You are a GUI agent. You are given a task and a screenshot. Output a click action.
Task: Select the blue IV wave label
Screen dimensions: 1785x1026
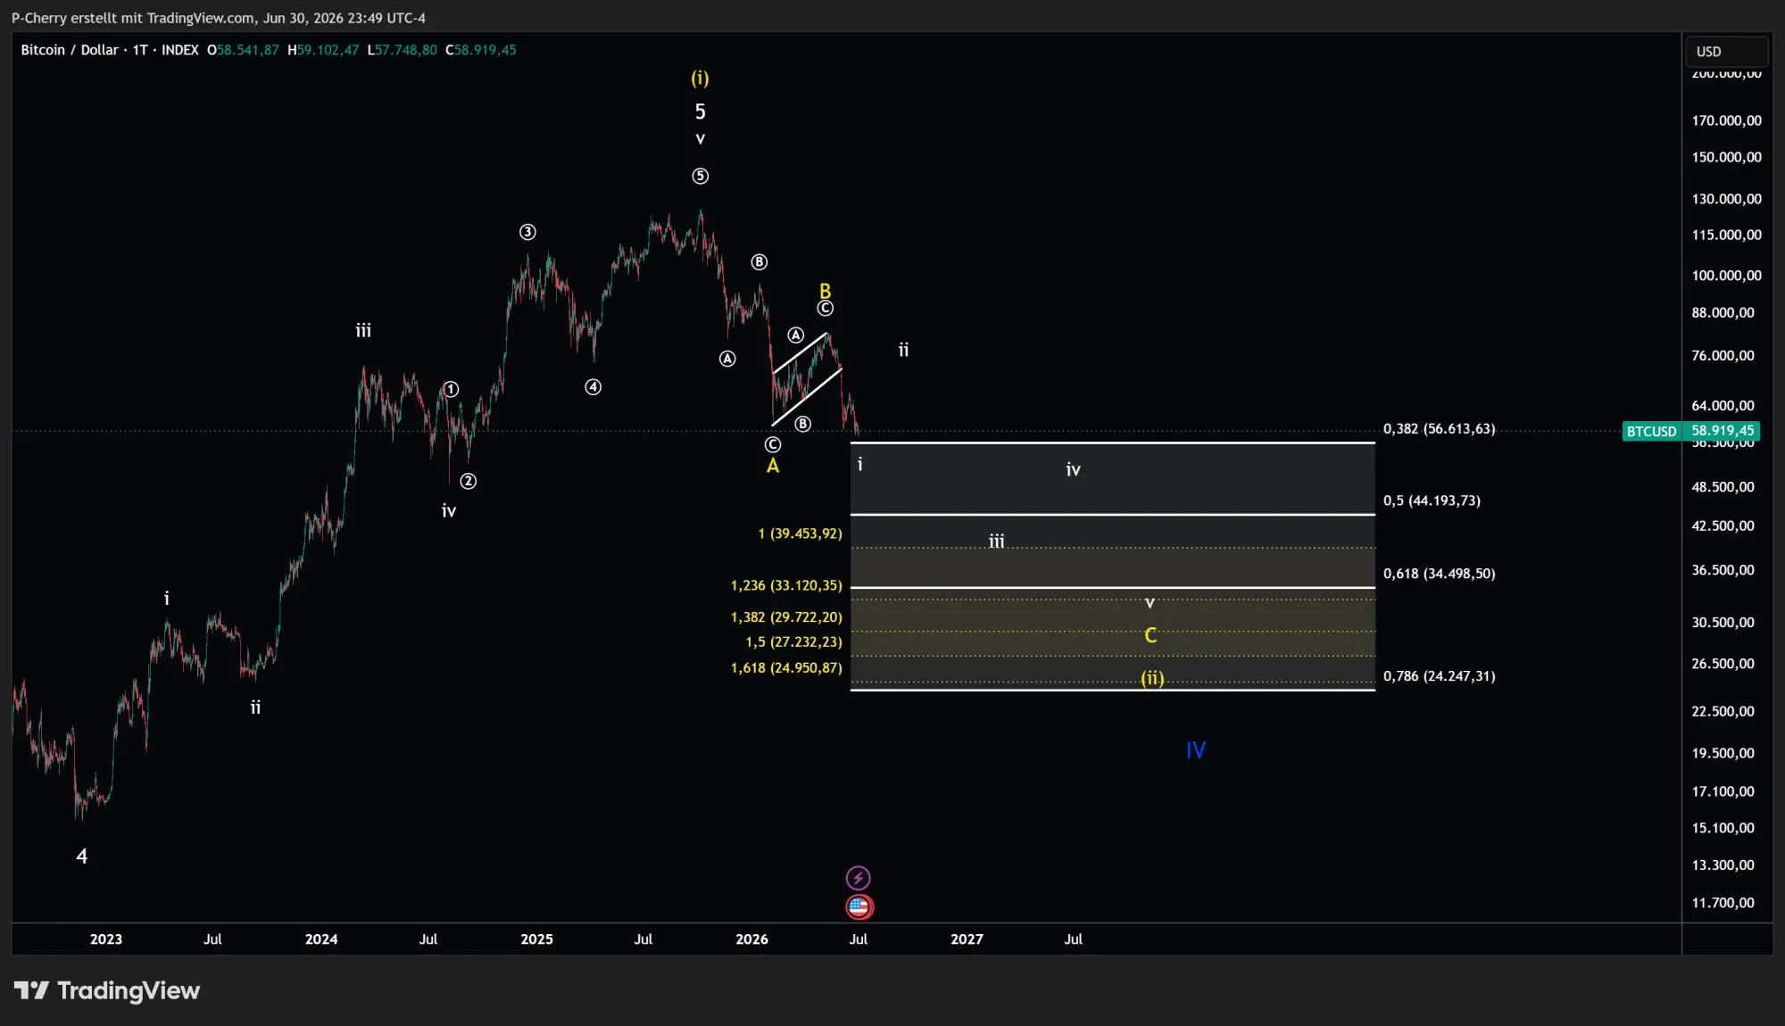click(1196, 750)
